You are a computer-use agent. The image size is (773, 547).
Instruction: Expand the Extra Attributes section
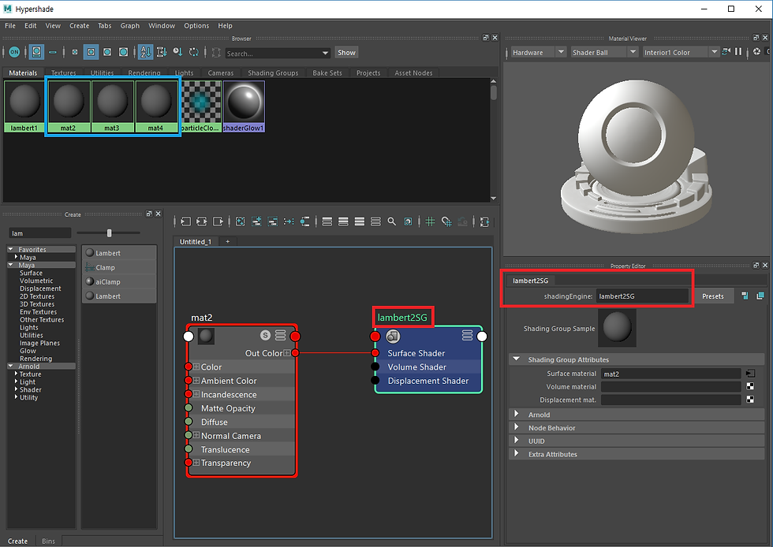coord(516,454)
